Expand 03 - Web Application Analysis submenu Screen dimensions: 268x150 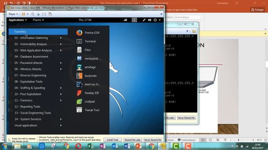click(61, 50)
